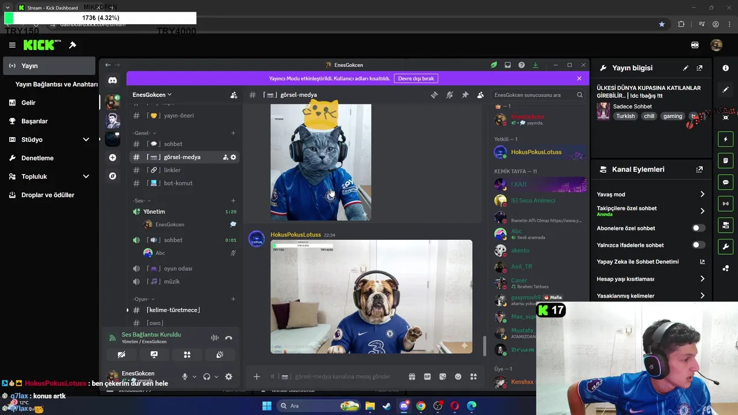
Task: Collapse the Oyun channel category
Action: (x=144, y=299)
